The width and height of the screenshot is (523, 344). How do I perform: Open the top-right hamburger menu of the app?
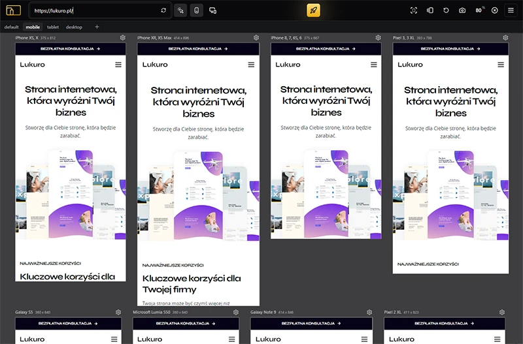(511, 10)
